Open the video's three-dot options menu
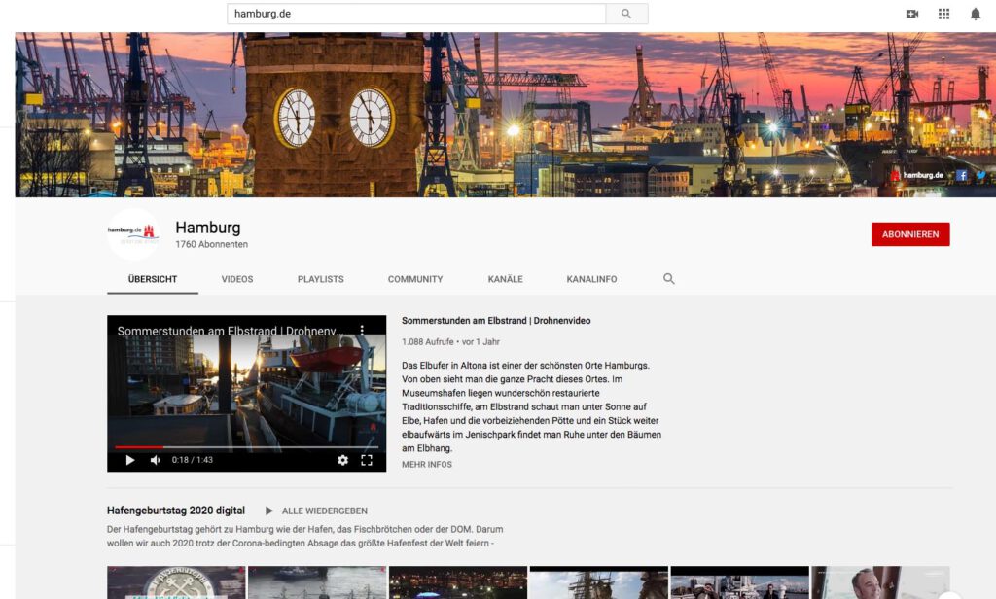996x599 pixels. (x=362, y=331)
